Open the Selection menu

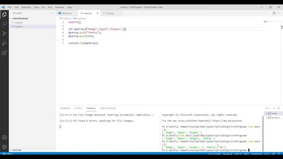[26, 7]
